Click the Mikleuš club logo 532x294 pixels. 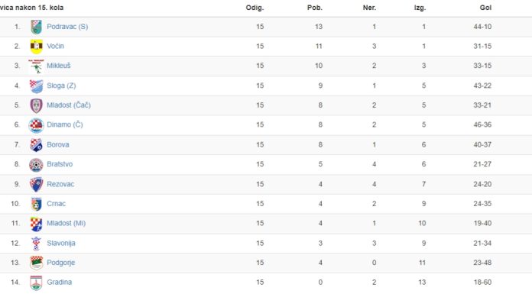pyautogui.click(x=36, y=66)
